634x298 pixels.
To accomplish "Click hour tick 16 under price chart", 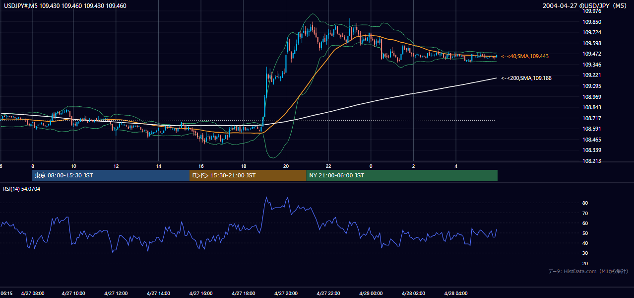I will click(x=201, y=166).
